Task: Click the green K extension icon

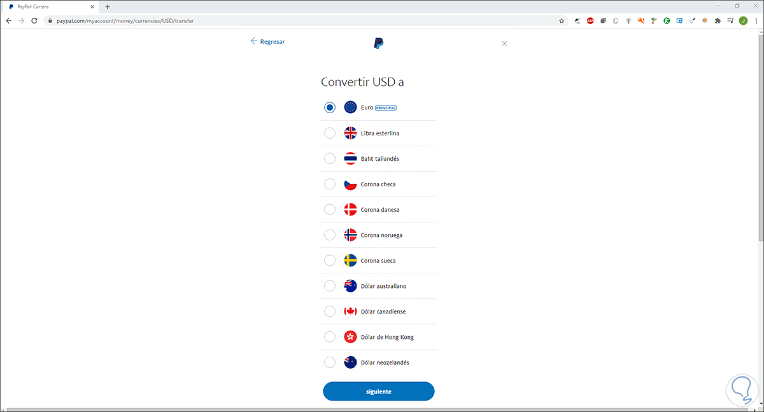Action: [x=667, y=20]
